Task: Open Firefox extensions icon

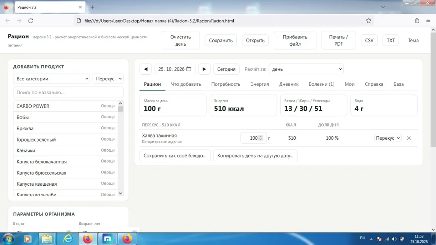Action: [417, 21]
